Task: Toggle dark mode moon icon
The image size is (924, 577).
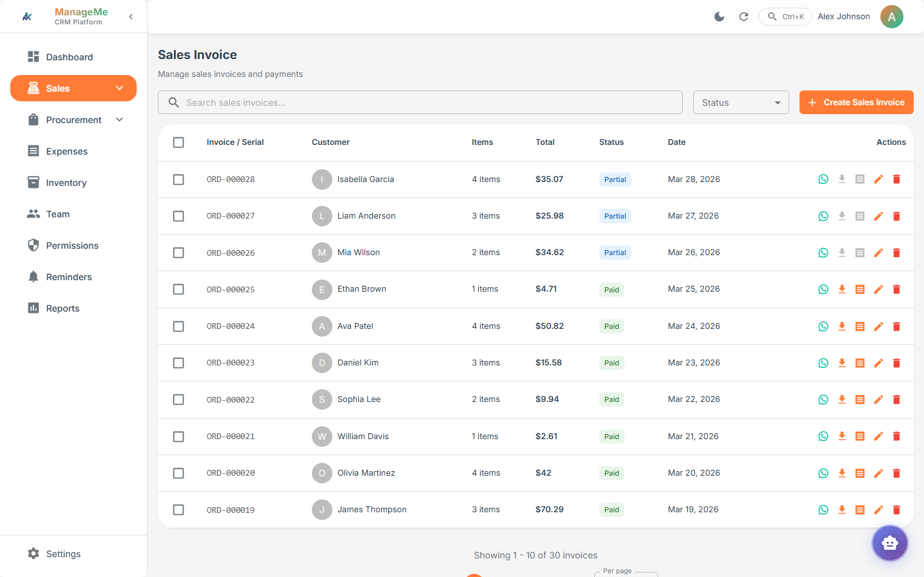Action: tap(719, 17)
